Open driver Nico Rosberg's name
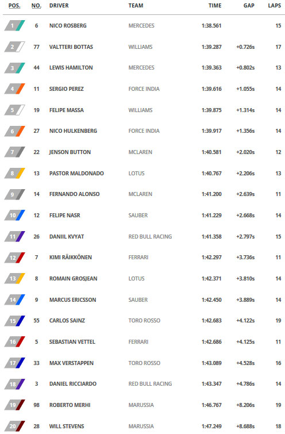The width and height of the screenshot is (285, 434). [x=68, y=26]
